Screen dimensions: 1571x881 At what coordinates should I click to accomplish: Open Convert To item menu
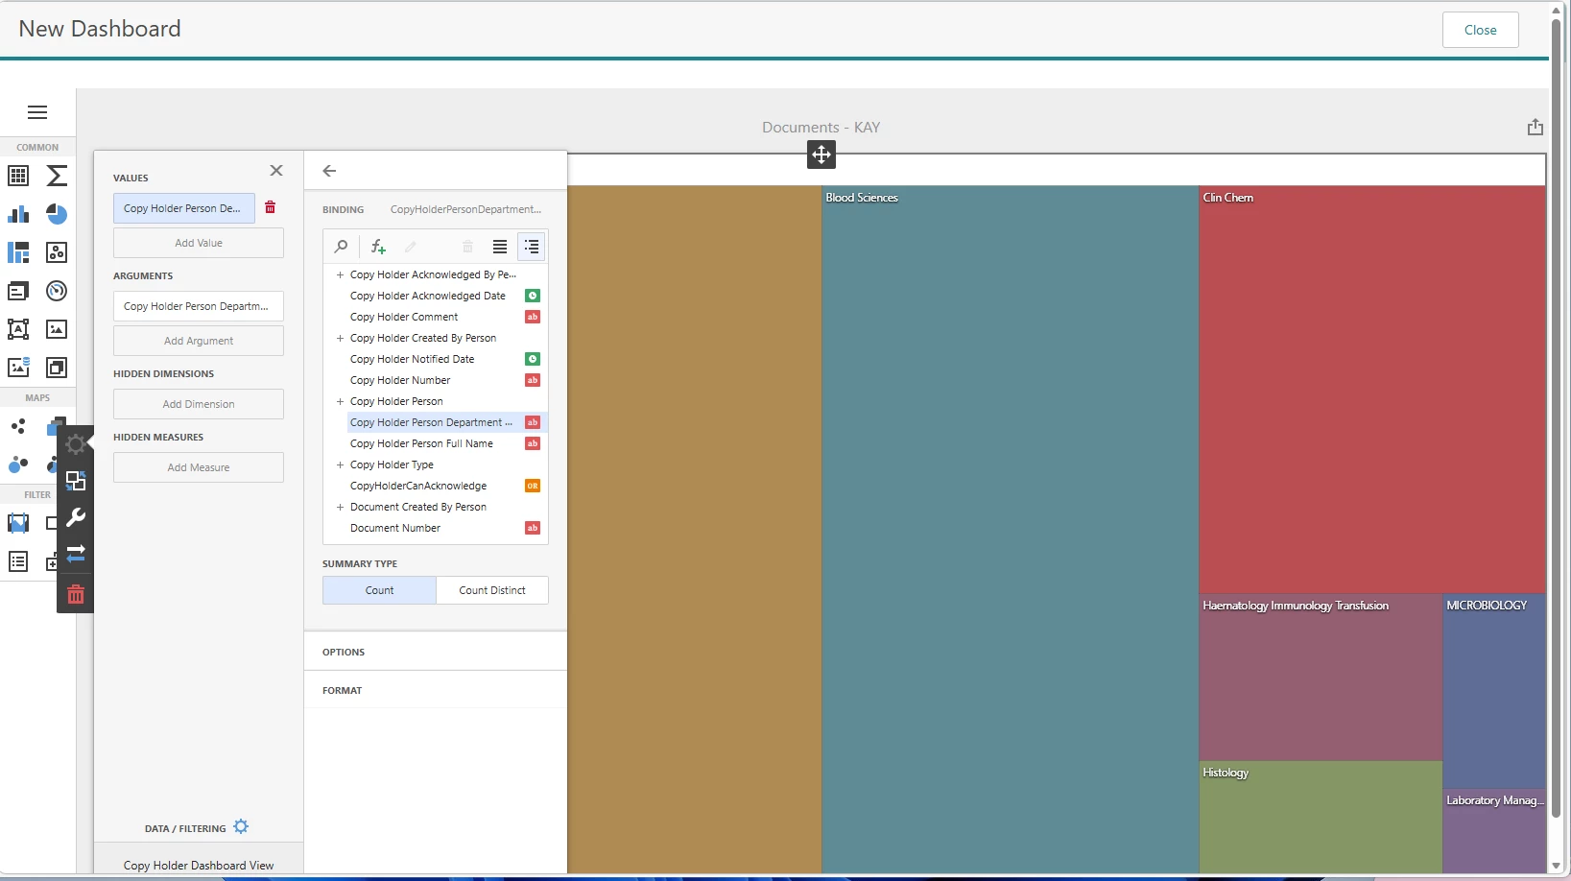76,554
